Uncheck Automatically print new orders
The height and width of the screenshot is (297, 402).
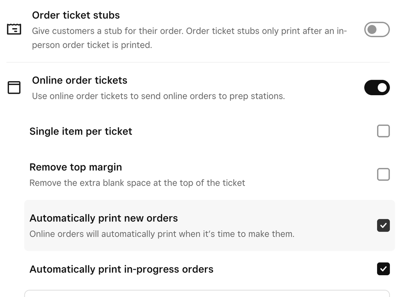pos(383,225)
